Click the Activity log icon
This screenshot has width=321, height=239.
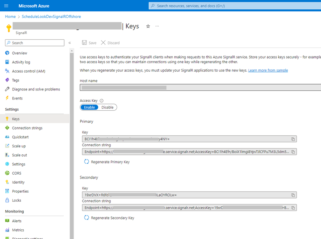(x=7, y=62)
